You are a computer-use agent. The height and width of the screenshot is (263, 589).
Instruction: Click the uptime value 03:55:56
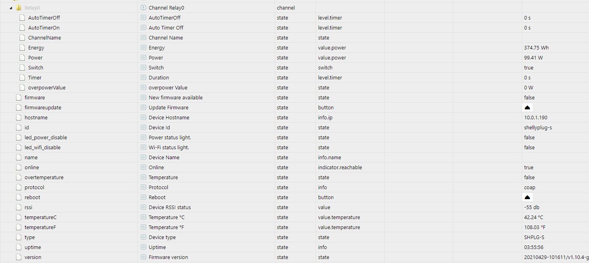pyautogui.click(x=533, y=247)
